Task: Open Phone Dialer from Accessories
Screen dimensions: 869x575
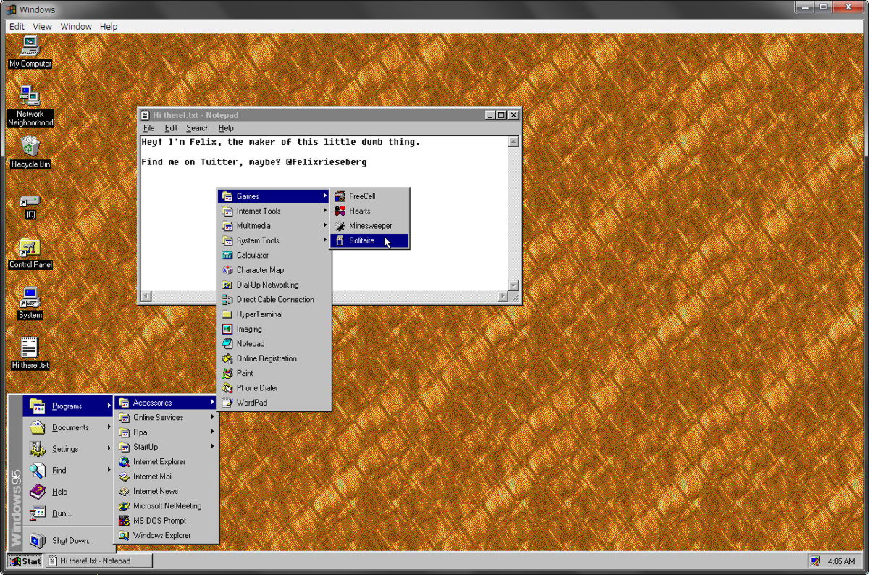Action: (274, 387)
